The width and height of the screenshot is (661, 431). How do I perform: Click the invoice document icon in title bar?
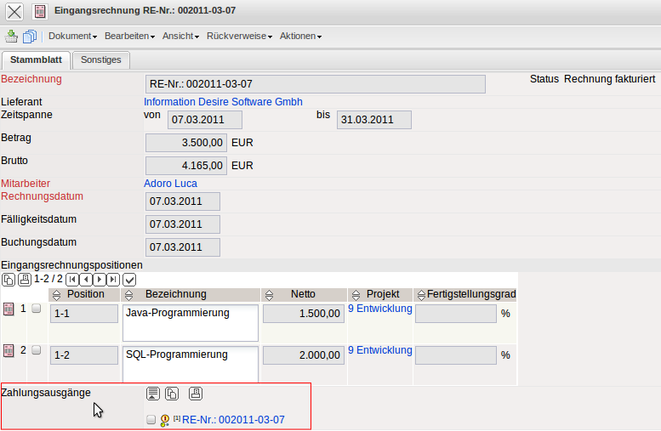click(x=40, y=11)
